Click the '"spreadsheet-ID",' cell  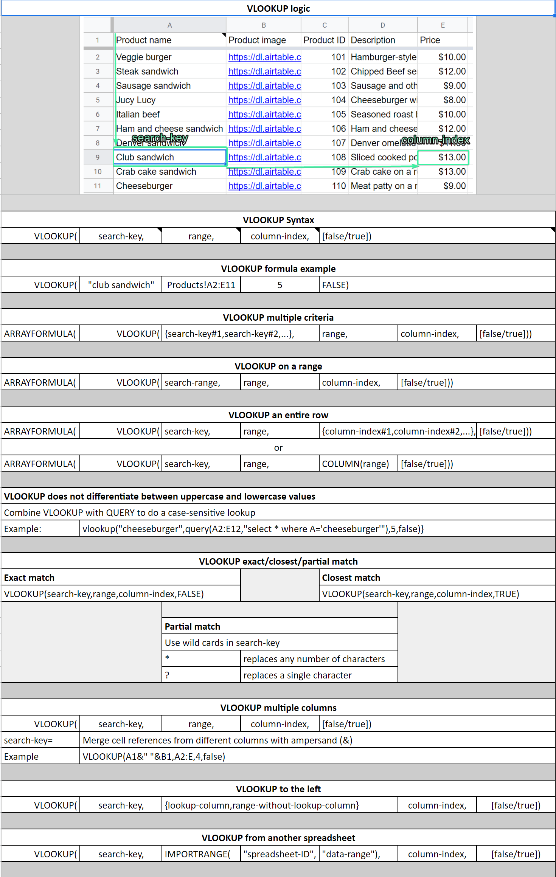tap(280, 854)
